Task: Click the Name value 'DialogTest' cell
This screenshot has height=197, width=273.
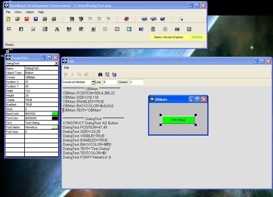Action: [x=41, y=68]
